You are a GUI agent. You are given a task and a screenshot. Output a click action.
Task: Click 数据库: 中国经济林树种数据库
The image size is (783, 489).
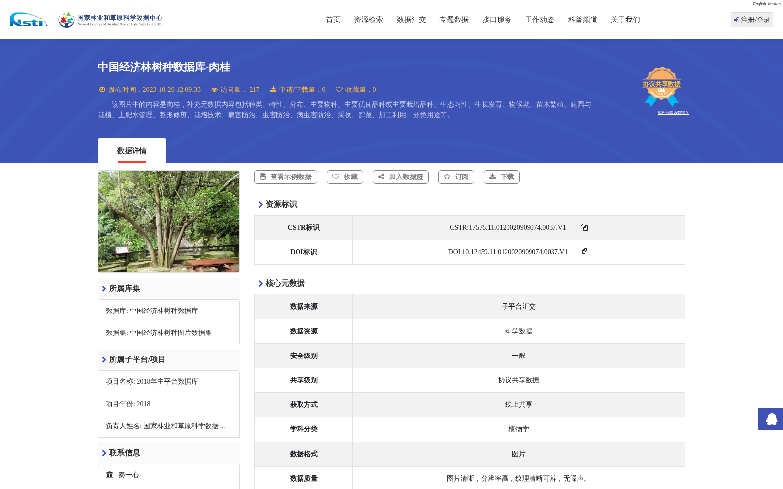[x=152, y=311]
